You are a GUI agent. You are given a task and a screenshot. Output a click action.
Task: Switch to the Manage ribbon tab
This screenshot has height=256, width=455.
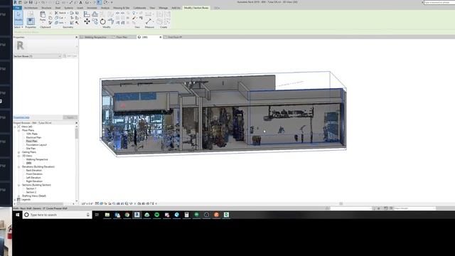(163, 8)
